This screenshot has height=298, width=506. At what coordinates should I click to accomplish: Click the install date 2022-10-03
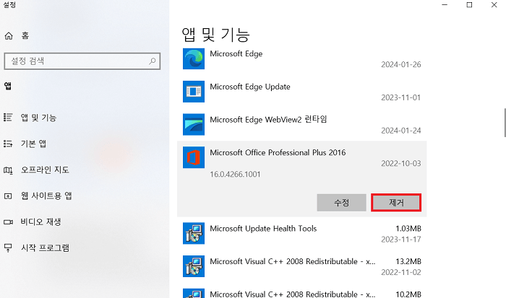click(x=401, y=163)
